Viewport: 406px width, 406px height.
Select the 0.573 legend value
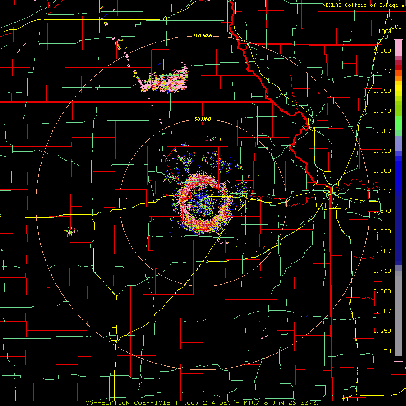[382, 211]
